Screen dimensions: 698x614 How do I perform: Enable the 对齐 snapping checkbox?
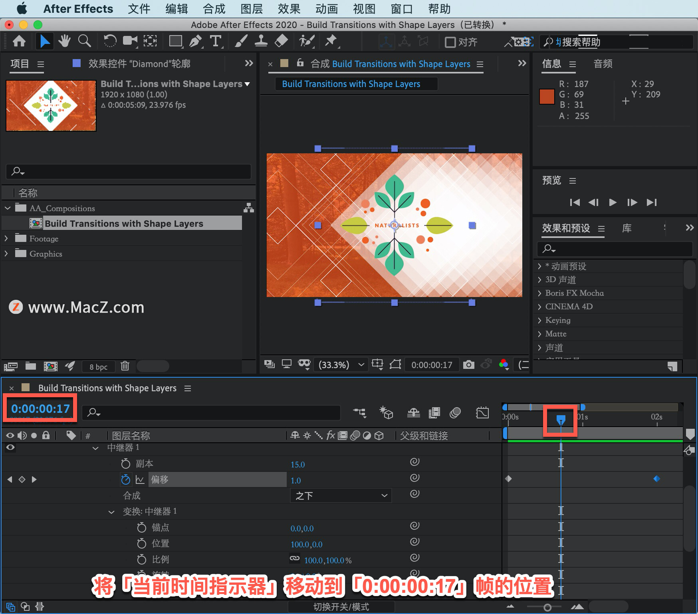pos(450,42)
